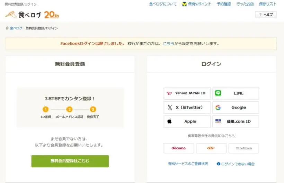Open 食べログについて in top navigation
284x183 pixels.
click(x=163, y=4)
